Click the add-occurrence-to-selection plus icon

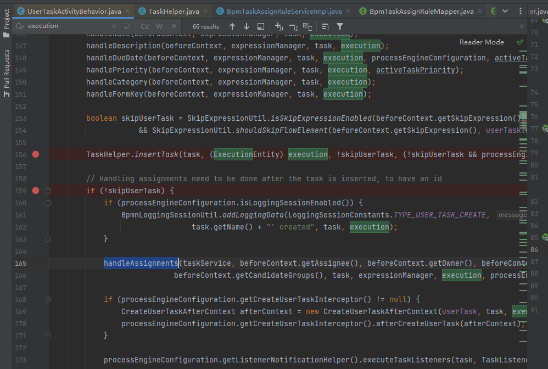click(278, 26)
